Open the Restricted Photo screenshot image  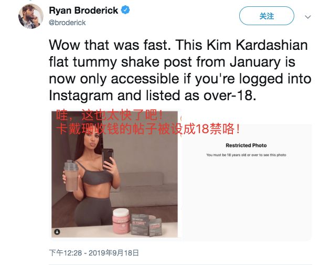pyautogui.click(x=247, y=182)
